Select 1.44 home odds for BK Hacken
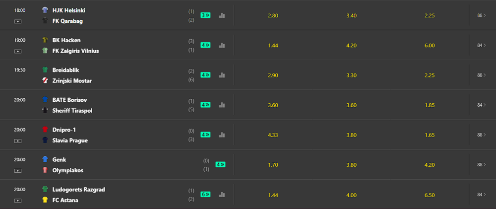 click(x=273, y=45)
